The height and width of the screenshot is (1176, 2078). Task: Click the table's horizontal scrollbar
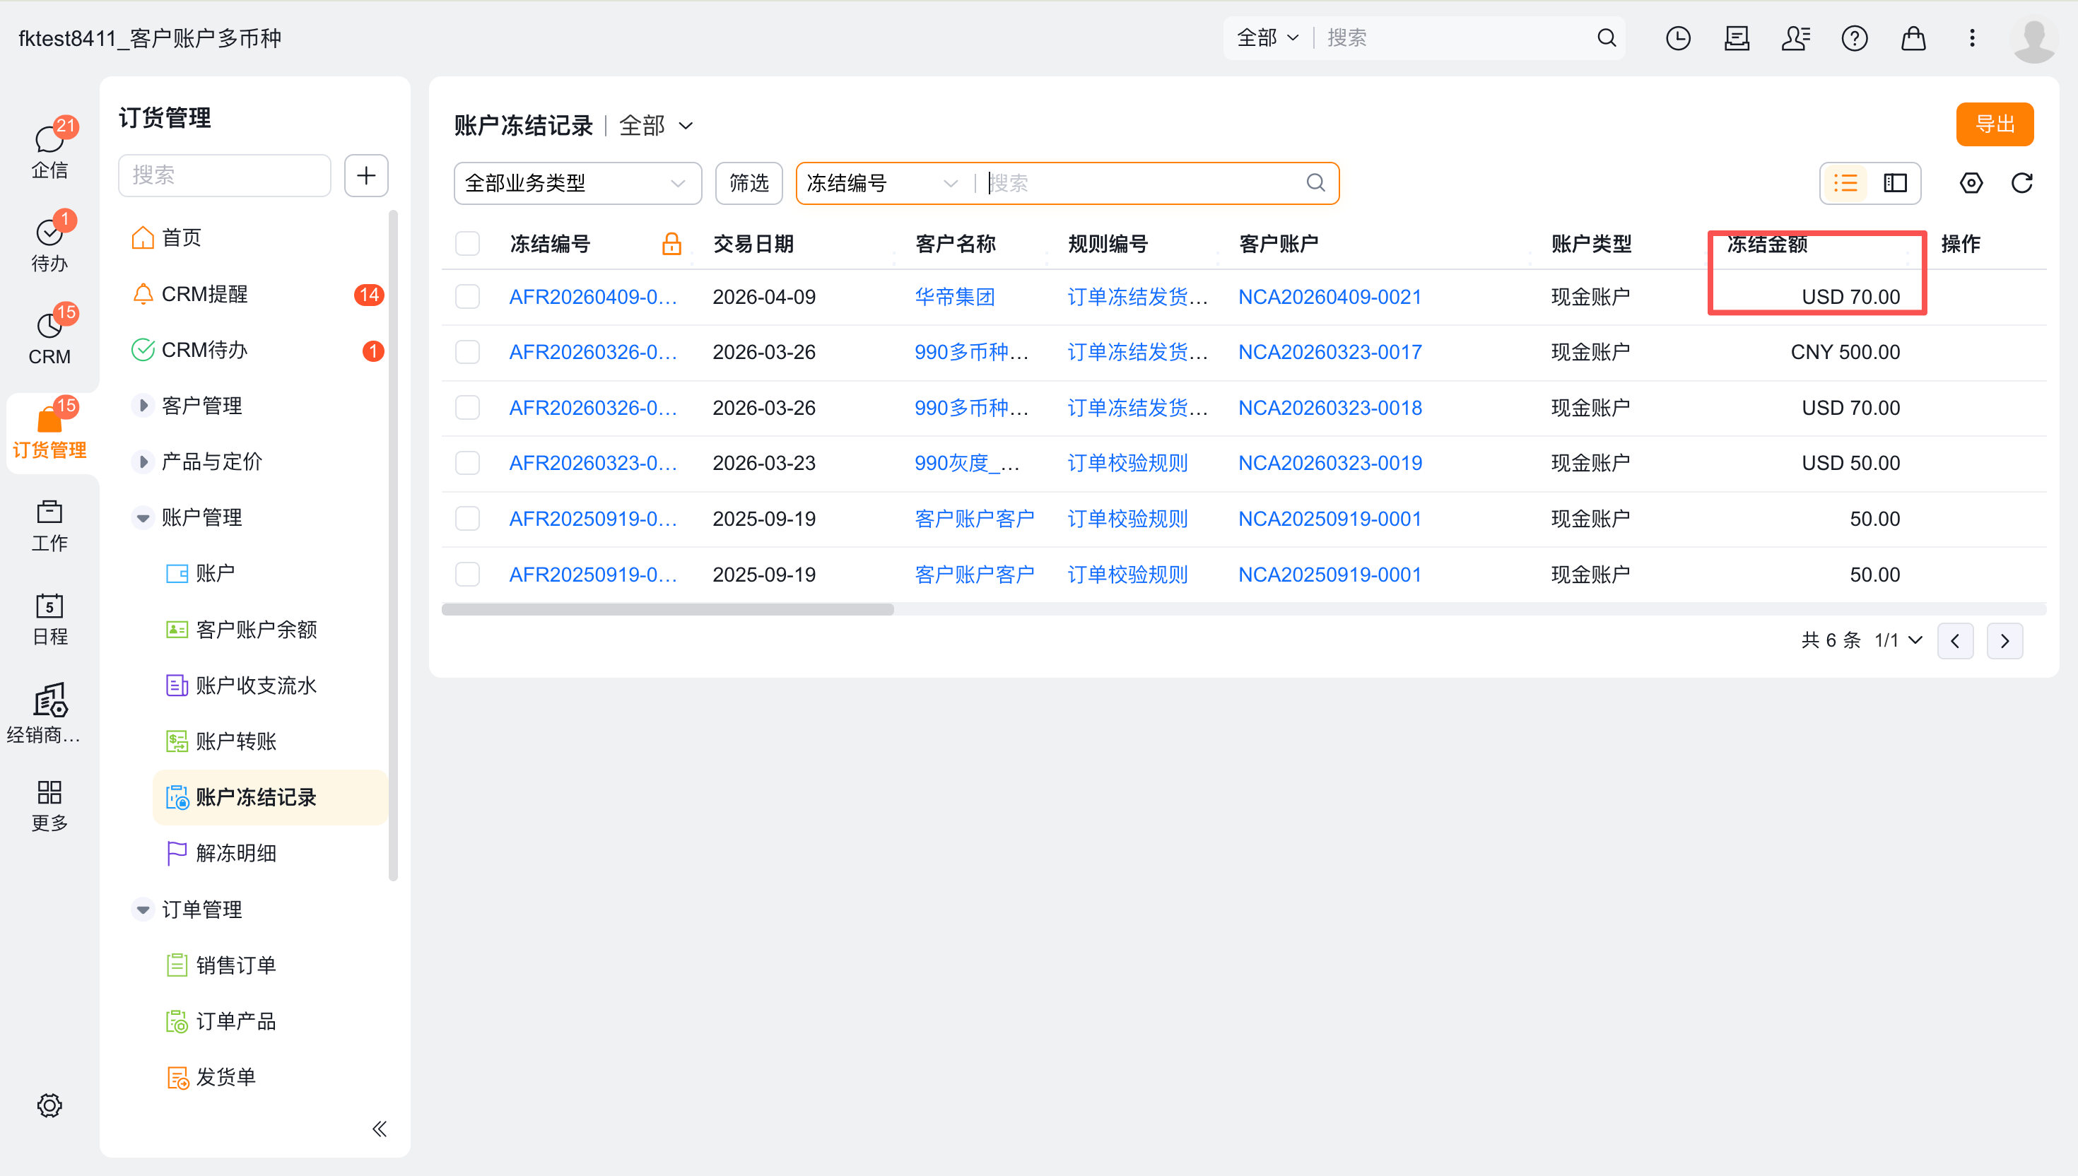point(667,610)
